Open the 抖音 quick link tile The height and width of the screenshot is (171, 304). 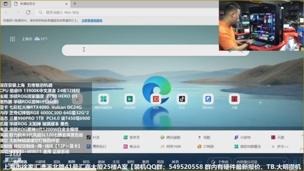pyautogui.click(x=182, y=101)
